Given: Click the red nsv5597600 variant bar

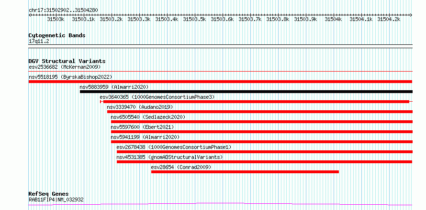Looking at the screenshot, I should pyautogui.click(x=262, y=132).
